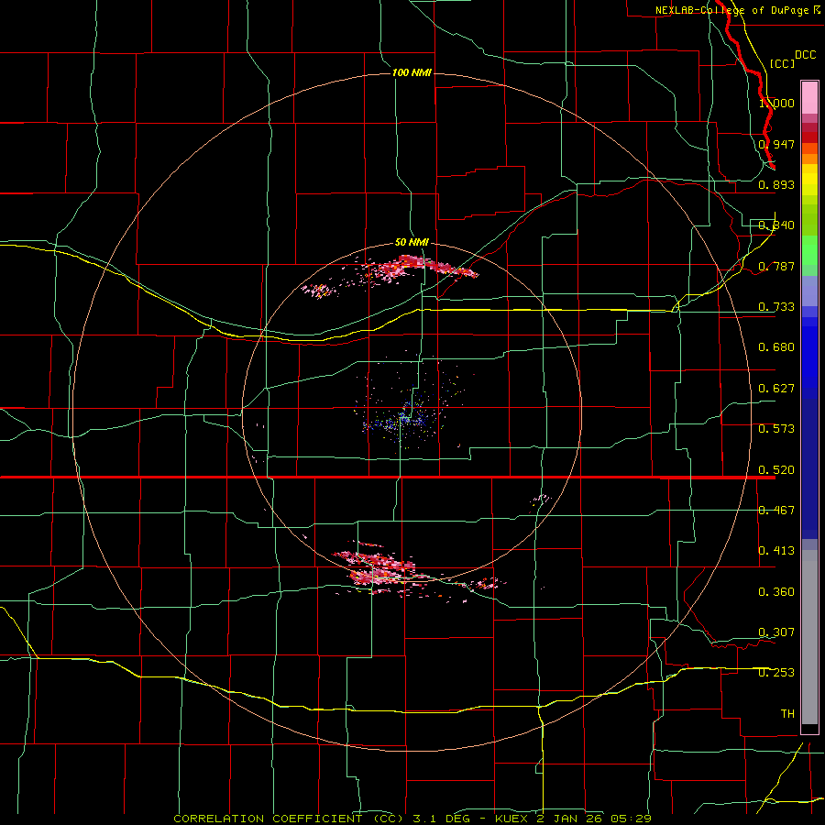Select the 1.000 value on the scale
The width and height of the screenshot is (825, 825).
[776, 103]
